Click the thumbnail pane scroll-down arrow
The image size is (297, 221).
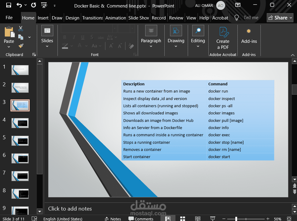point(40,211)
